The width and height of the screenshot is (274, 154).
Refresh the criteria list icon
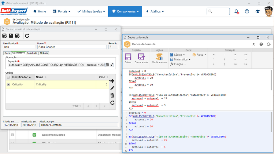coord(112,103)
